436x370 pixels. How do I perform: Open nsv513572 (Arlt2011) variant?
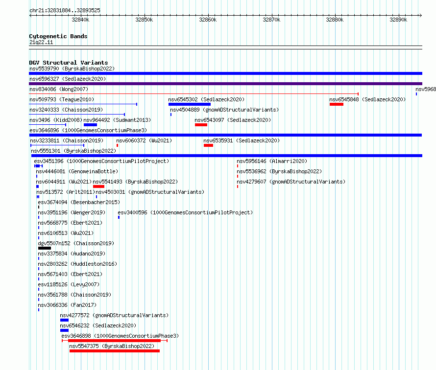(x=66, y=192)
